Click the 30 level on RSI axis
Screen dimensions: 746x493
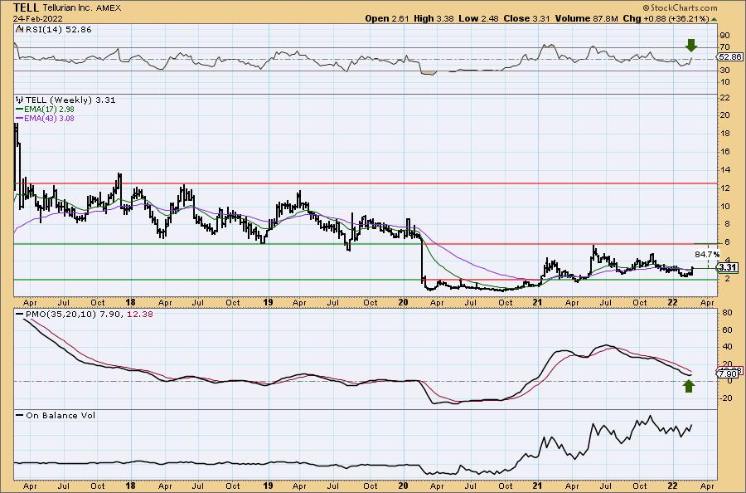point(724,70)
